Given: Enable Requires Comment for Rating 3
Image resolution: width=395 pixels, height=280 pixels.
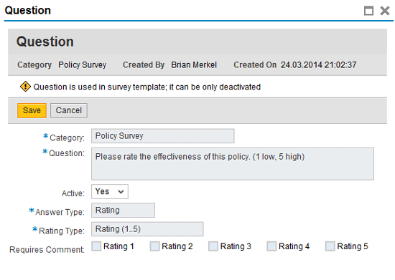Looking at the screenshot, I should (x=213, y=246).
